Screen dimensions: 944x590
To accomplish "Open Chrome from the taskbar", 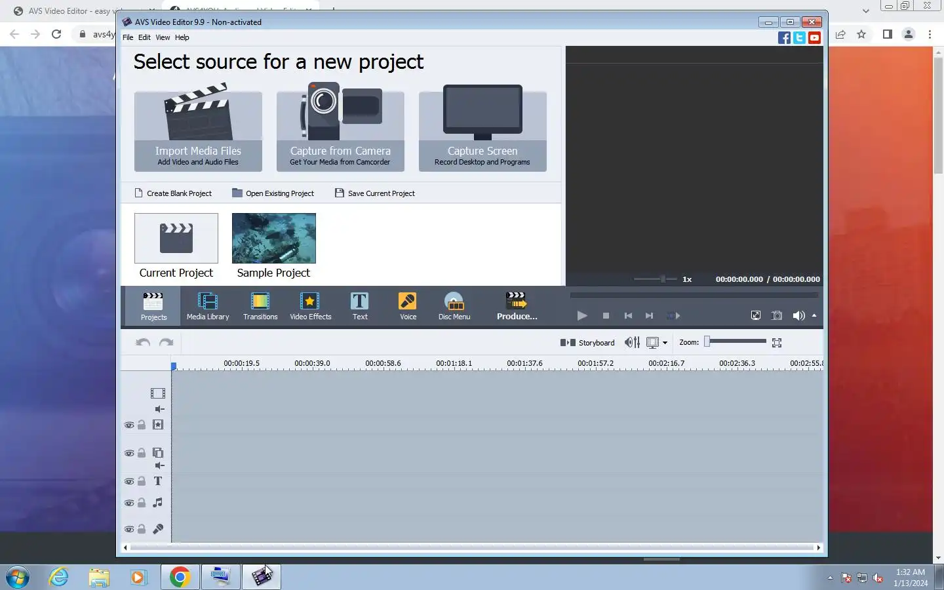I will [180, 577].
